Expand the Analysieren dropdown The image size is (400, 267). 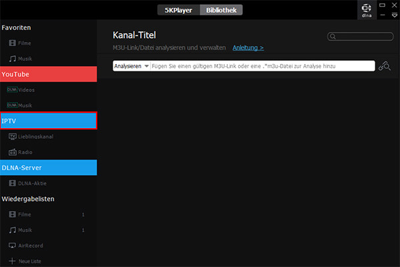click(131, 66)
